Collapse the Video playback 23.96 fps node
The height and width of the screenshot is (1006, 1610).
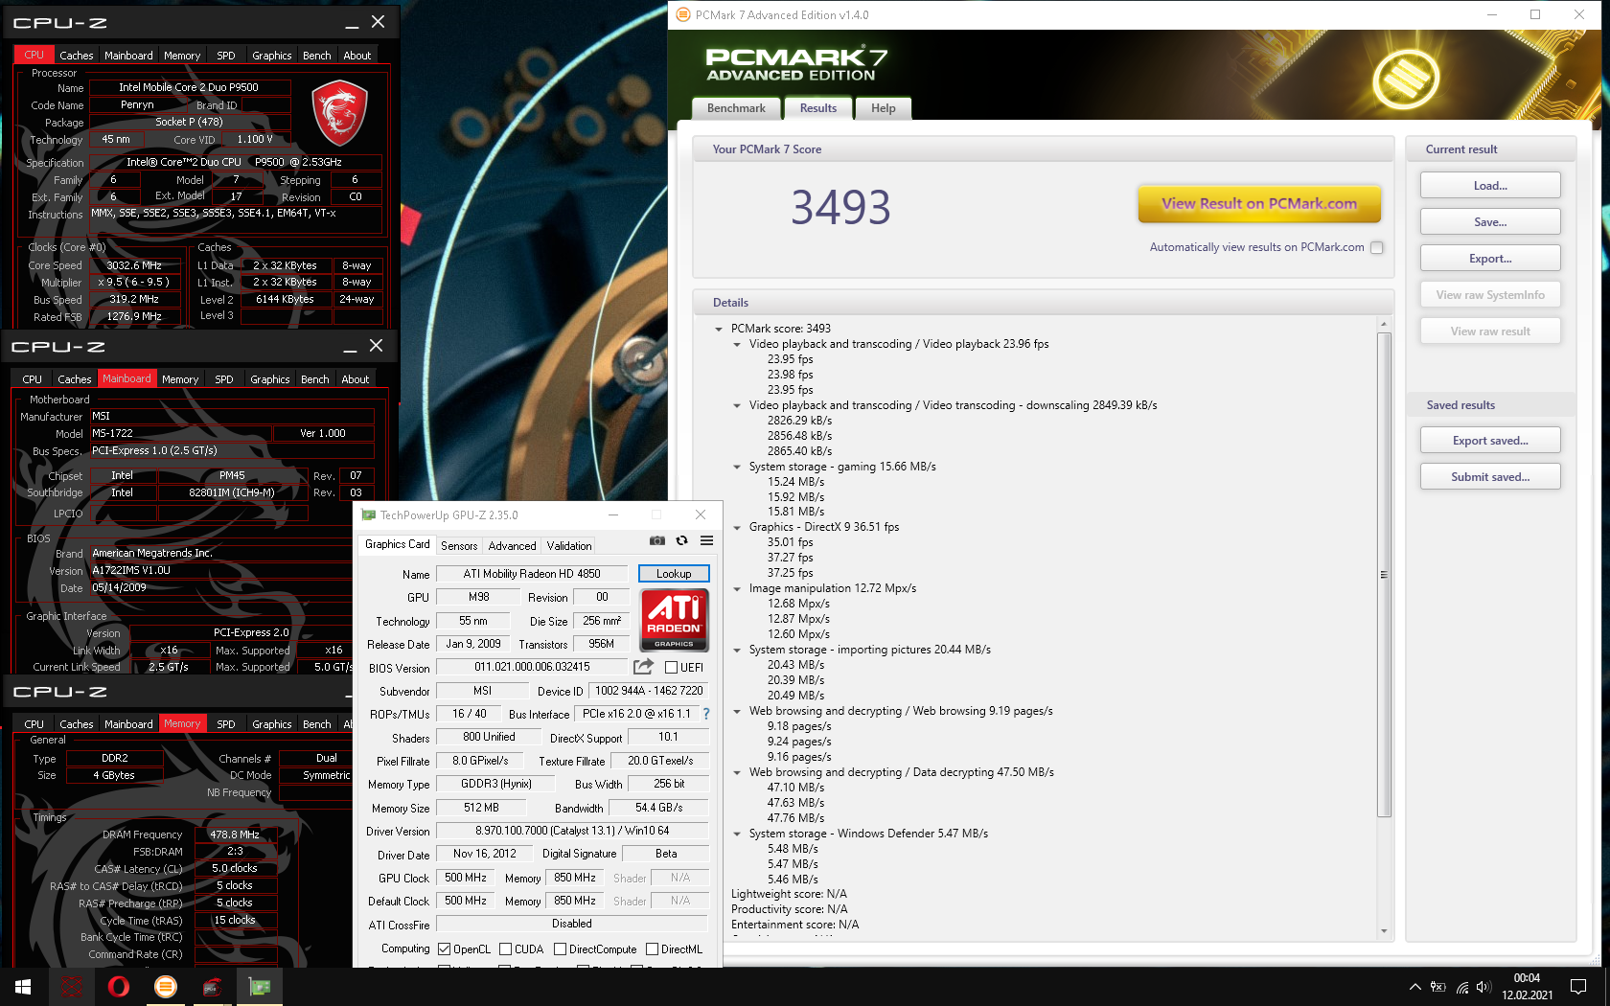[x=737, y=344]
